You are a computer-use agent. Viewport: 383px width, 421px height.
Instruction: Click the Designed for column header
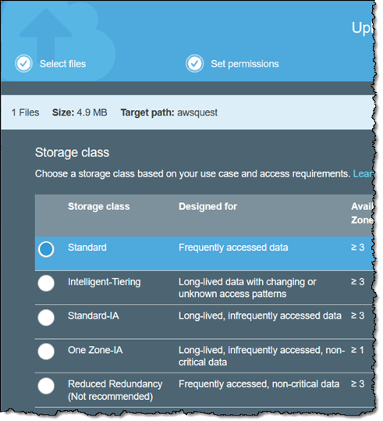[207, 206]
